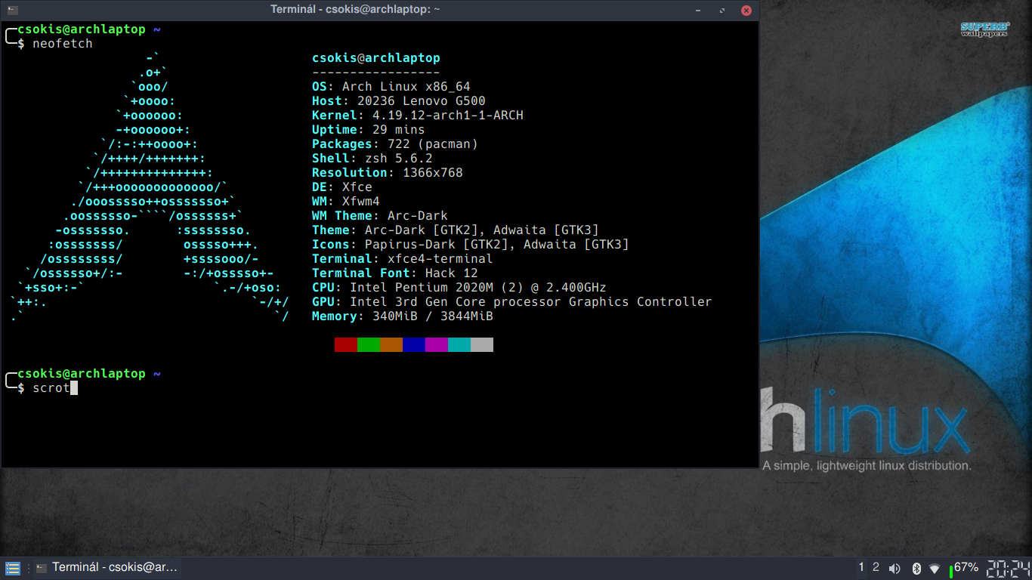Click the 'OS: Arch Linux x86_64' line
The image size is (1032, 580).
pyautogui.click(x=391, y=87)
